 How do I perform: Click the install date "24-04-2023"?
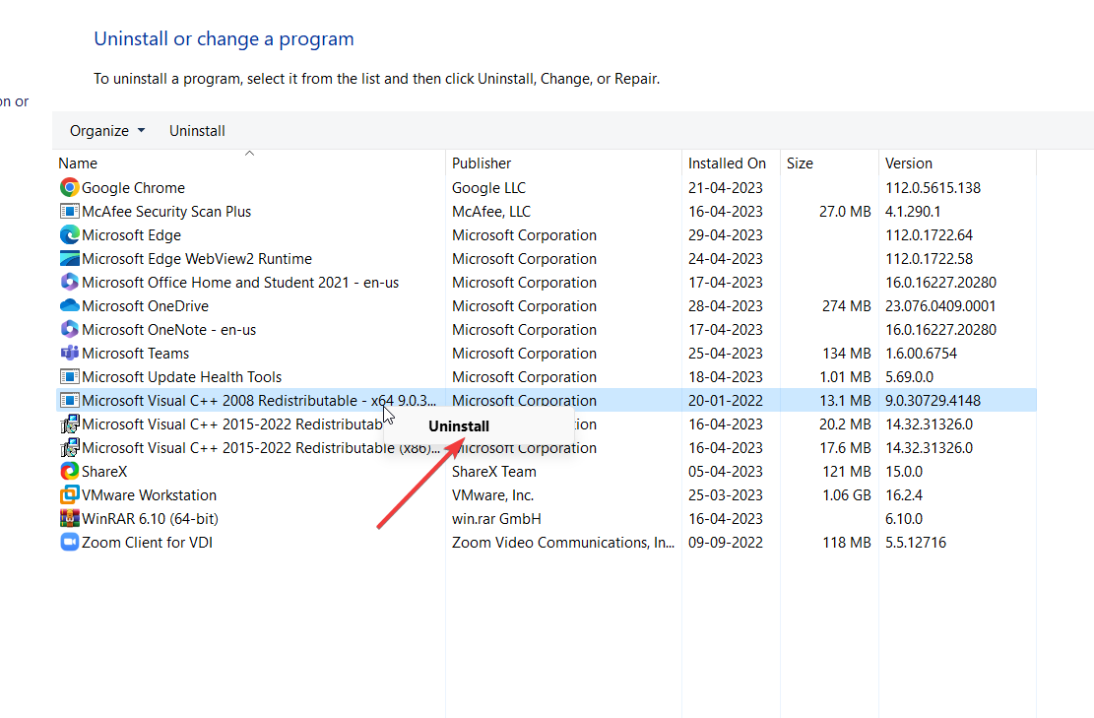pos(726,259)
